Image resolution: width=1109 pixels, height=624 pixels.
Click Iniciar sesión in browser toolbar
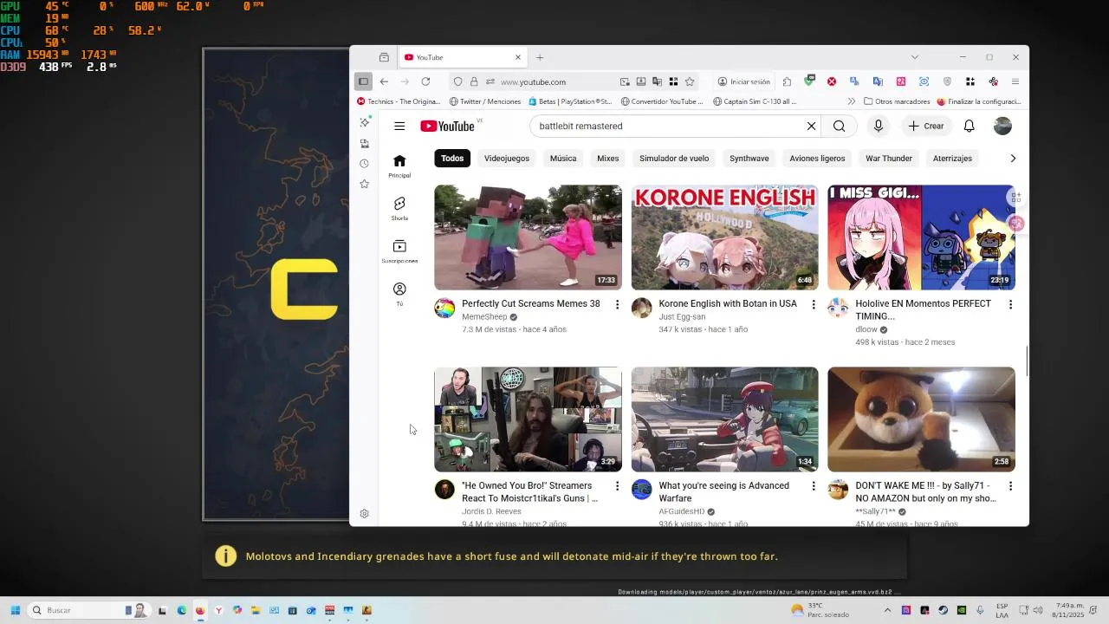point(743,81)
